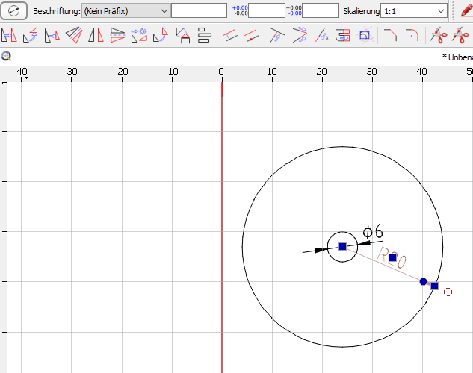Viewport: 473px width, 373px height.
Task: Activate the fillet rounded corner tool
Action: pos(412,34)
